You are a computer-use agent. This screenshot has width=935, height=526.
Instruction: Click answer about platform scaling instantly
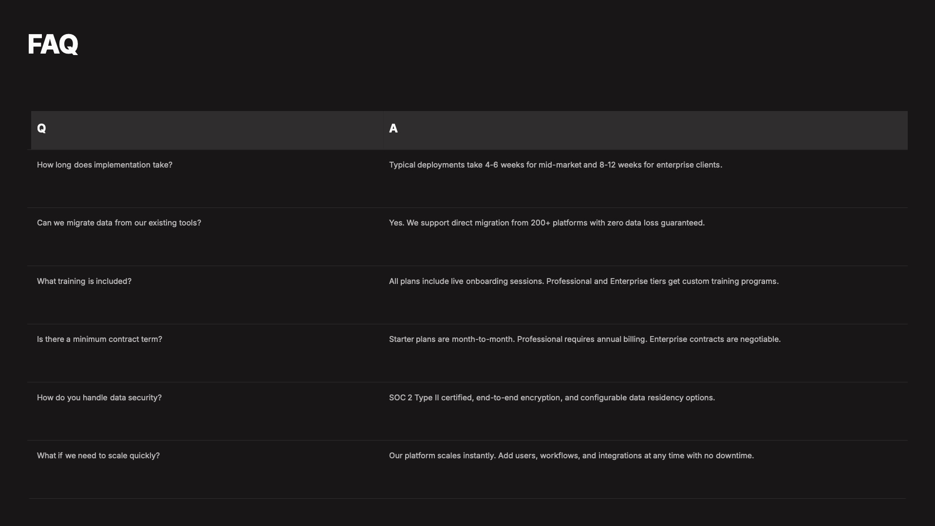(x=571, y=456)
